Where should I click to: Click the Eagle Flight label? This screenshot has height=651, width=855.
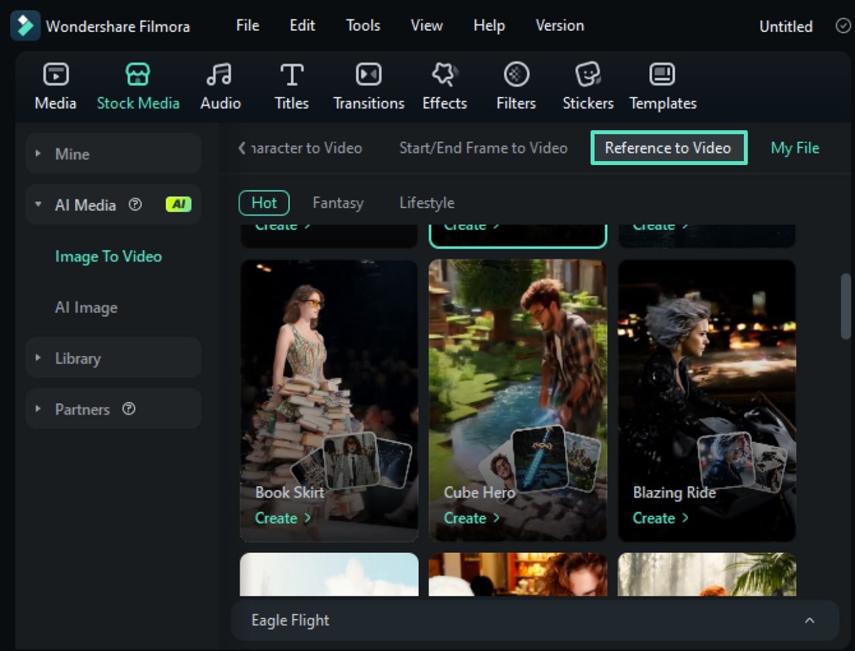(290, 620)
